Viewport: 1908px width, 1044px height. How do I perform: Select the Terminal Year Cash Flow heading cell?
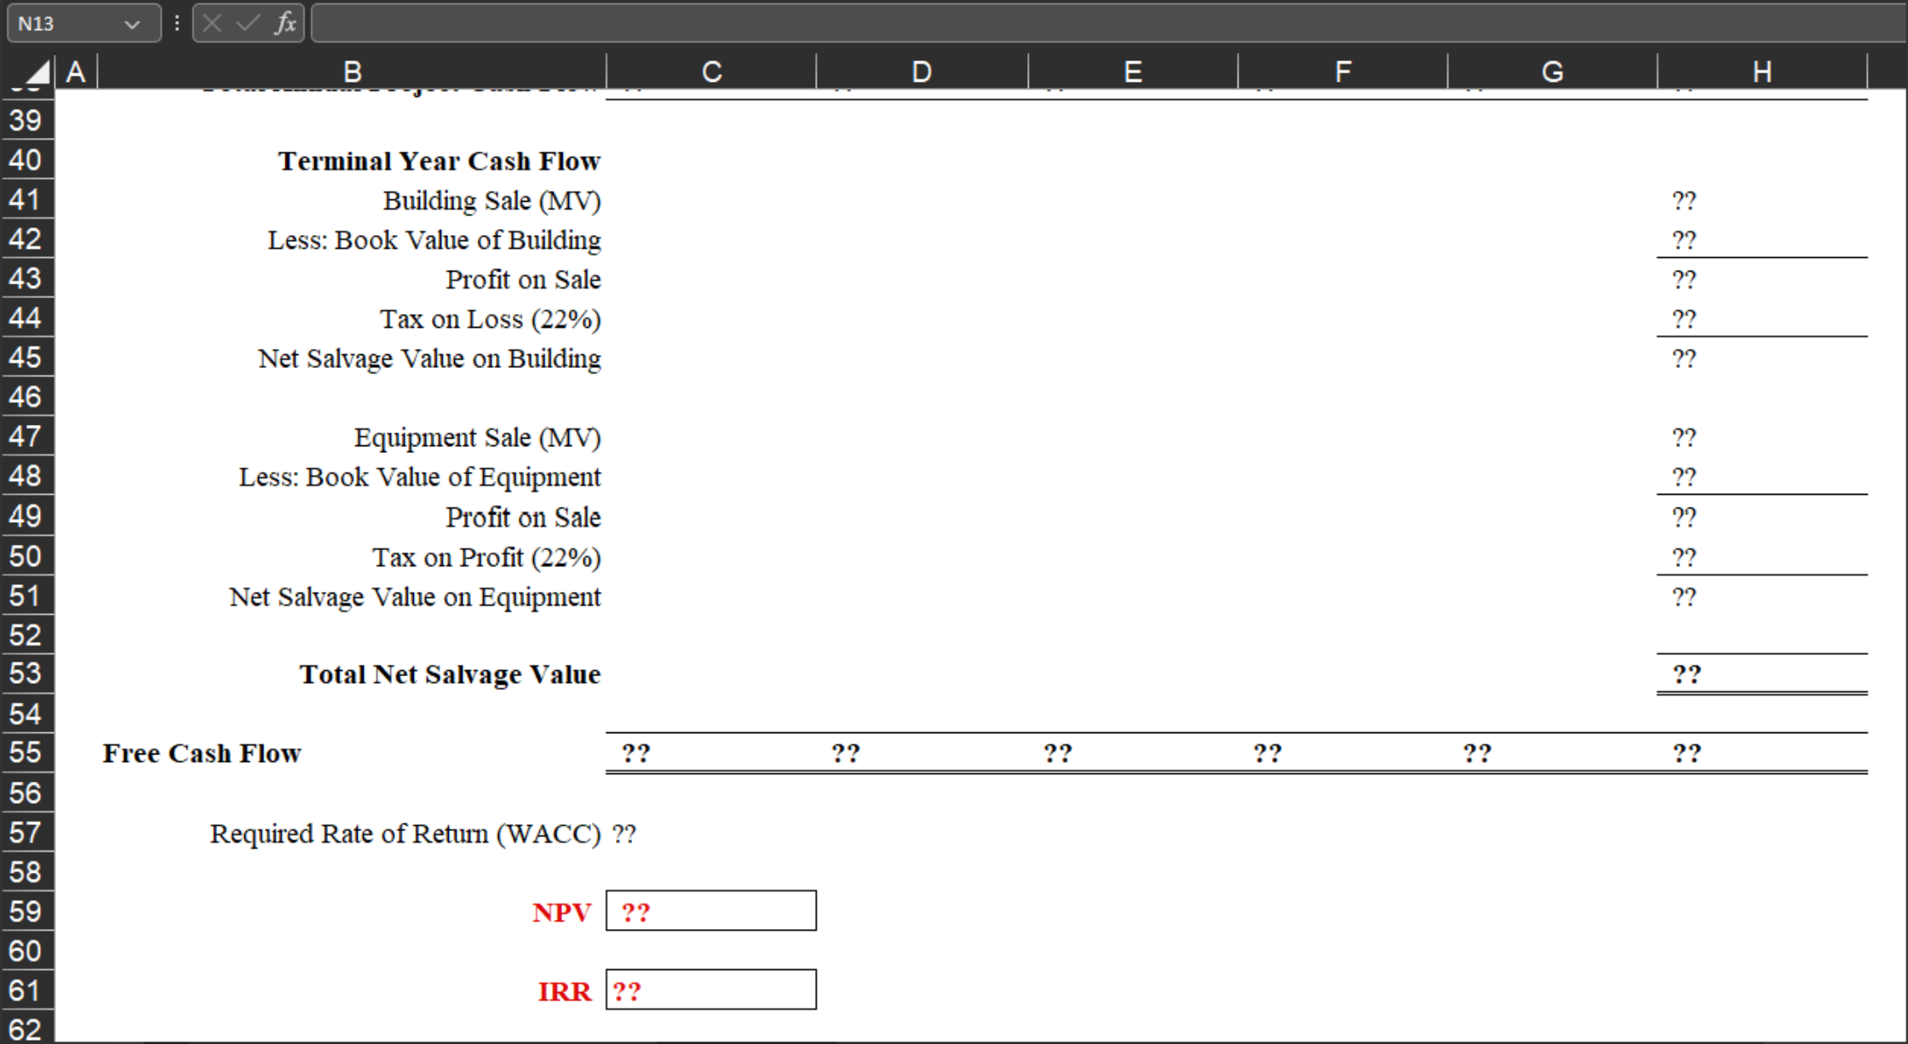440,160
